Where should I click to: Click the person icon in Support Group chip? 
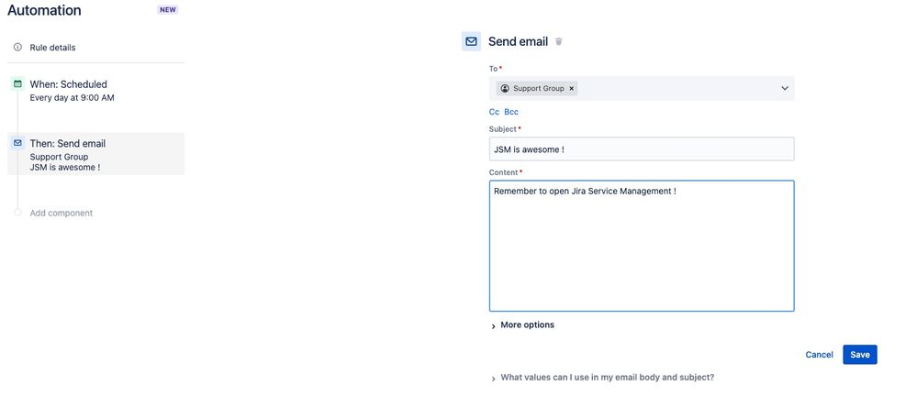point(505,88)
